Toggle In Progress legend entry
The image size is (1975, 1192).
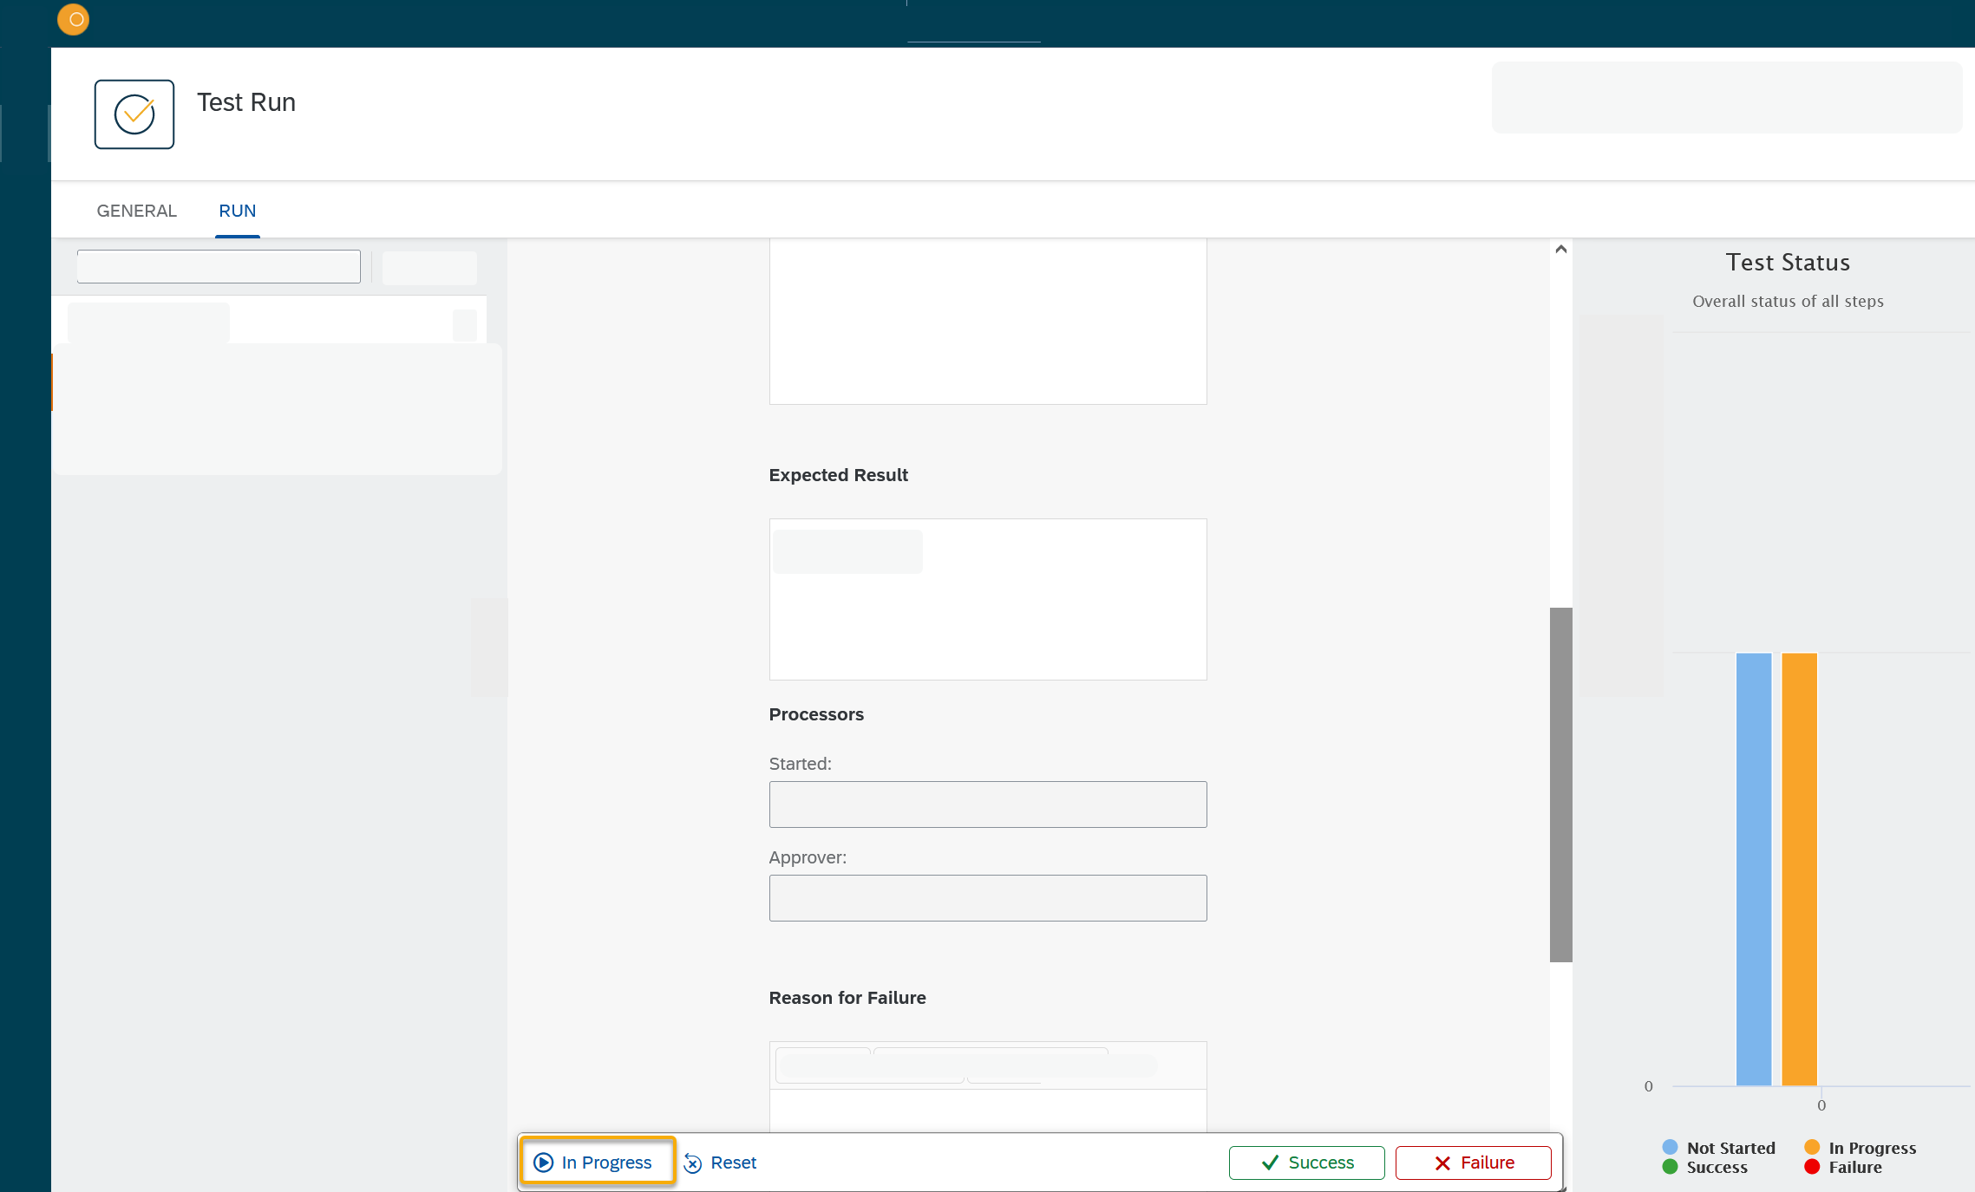click(x=1861, y=1148)
